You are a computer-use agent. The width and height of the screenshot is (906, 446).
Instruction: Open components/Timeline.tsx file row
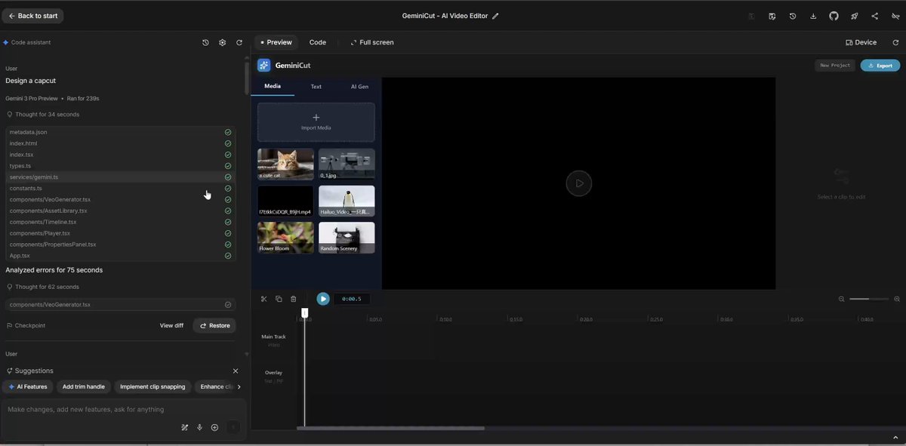(121, 223)
